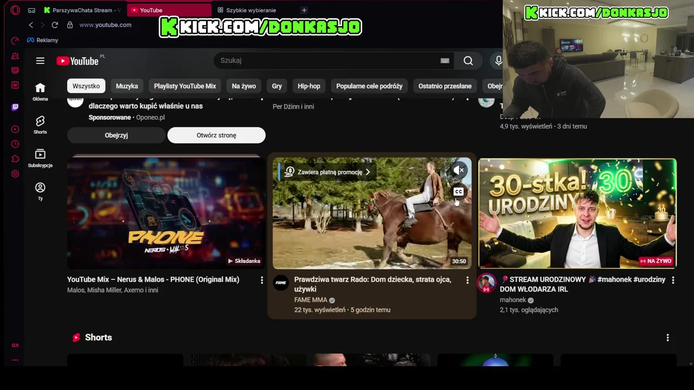The height and width of the screenshot is (390, 694).
Task: Click the mahonek channel name
Action: coord(513,300)
